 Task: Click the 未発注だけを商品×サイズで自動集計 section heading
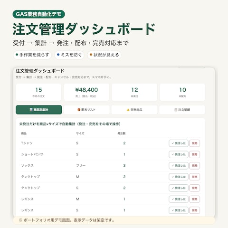(70, 124)
